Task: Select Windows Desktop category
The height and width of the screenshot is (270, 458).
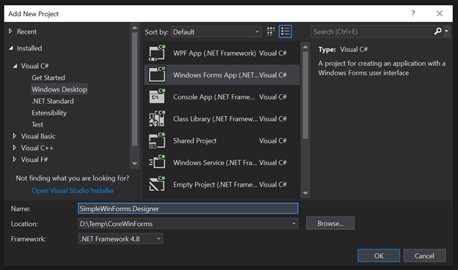Action: [59, 89]
